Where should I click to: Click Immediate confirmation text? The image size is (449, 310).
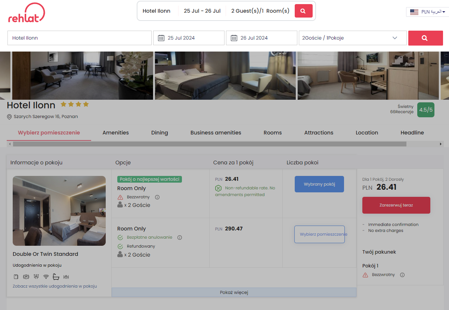point(393,224)
